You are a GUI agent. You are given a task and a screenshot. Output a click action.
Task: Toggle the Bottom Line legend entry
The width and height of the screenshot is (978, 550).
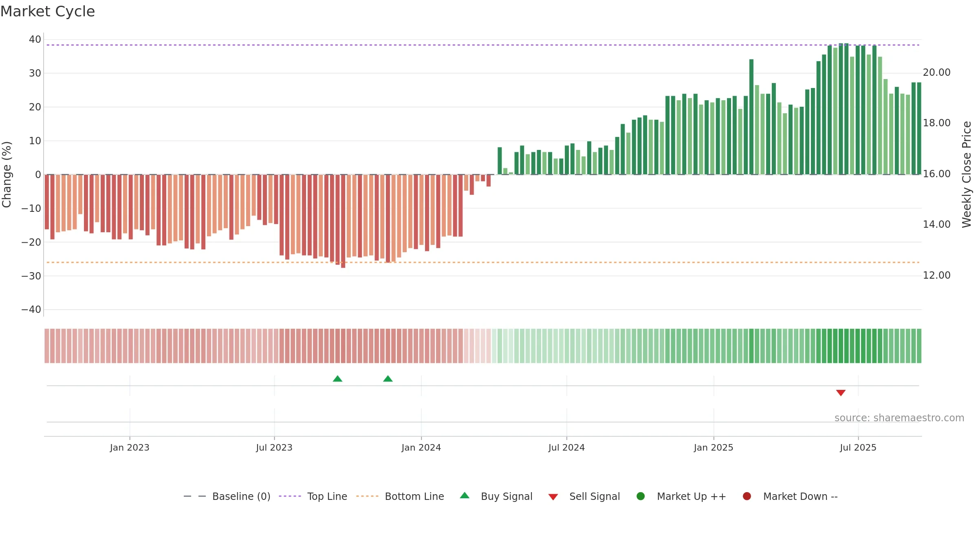point(400,496)
